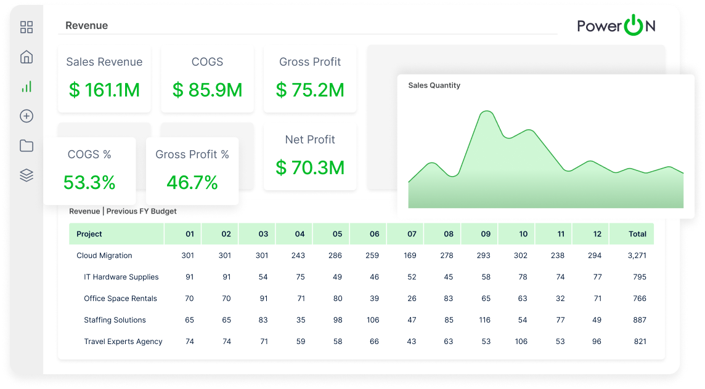Select the Sales Revenue card

point(104,79)
